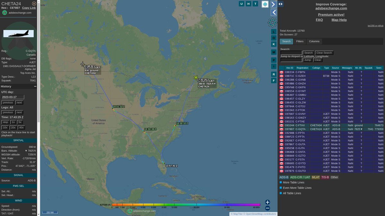Set playback speed to 20x
Screen dimensions: 385x216
coord(13,127)
